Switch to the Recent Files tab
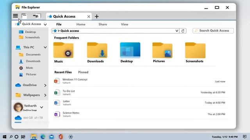The image size is (250, 140). point(63,72)
